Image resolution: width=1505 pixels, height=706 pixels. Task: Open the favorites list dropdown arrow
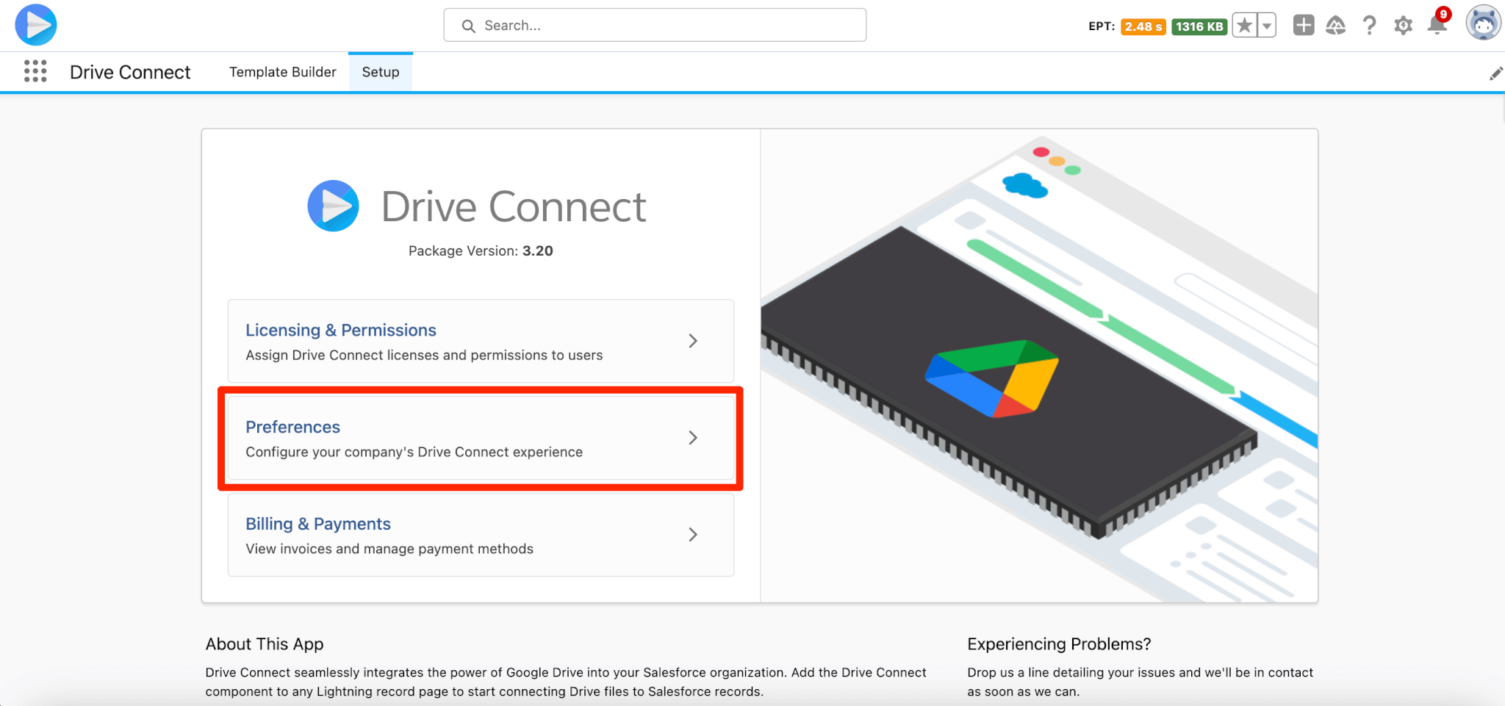tap(1267, 26)
